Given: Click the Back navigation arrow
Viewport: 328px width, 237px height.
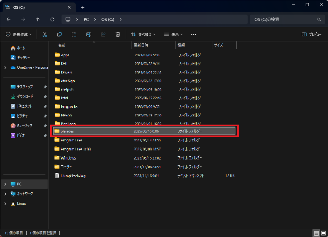Looking at the screenshot, I should (9, 19).
